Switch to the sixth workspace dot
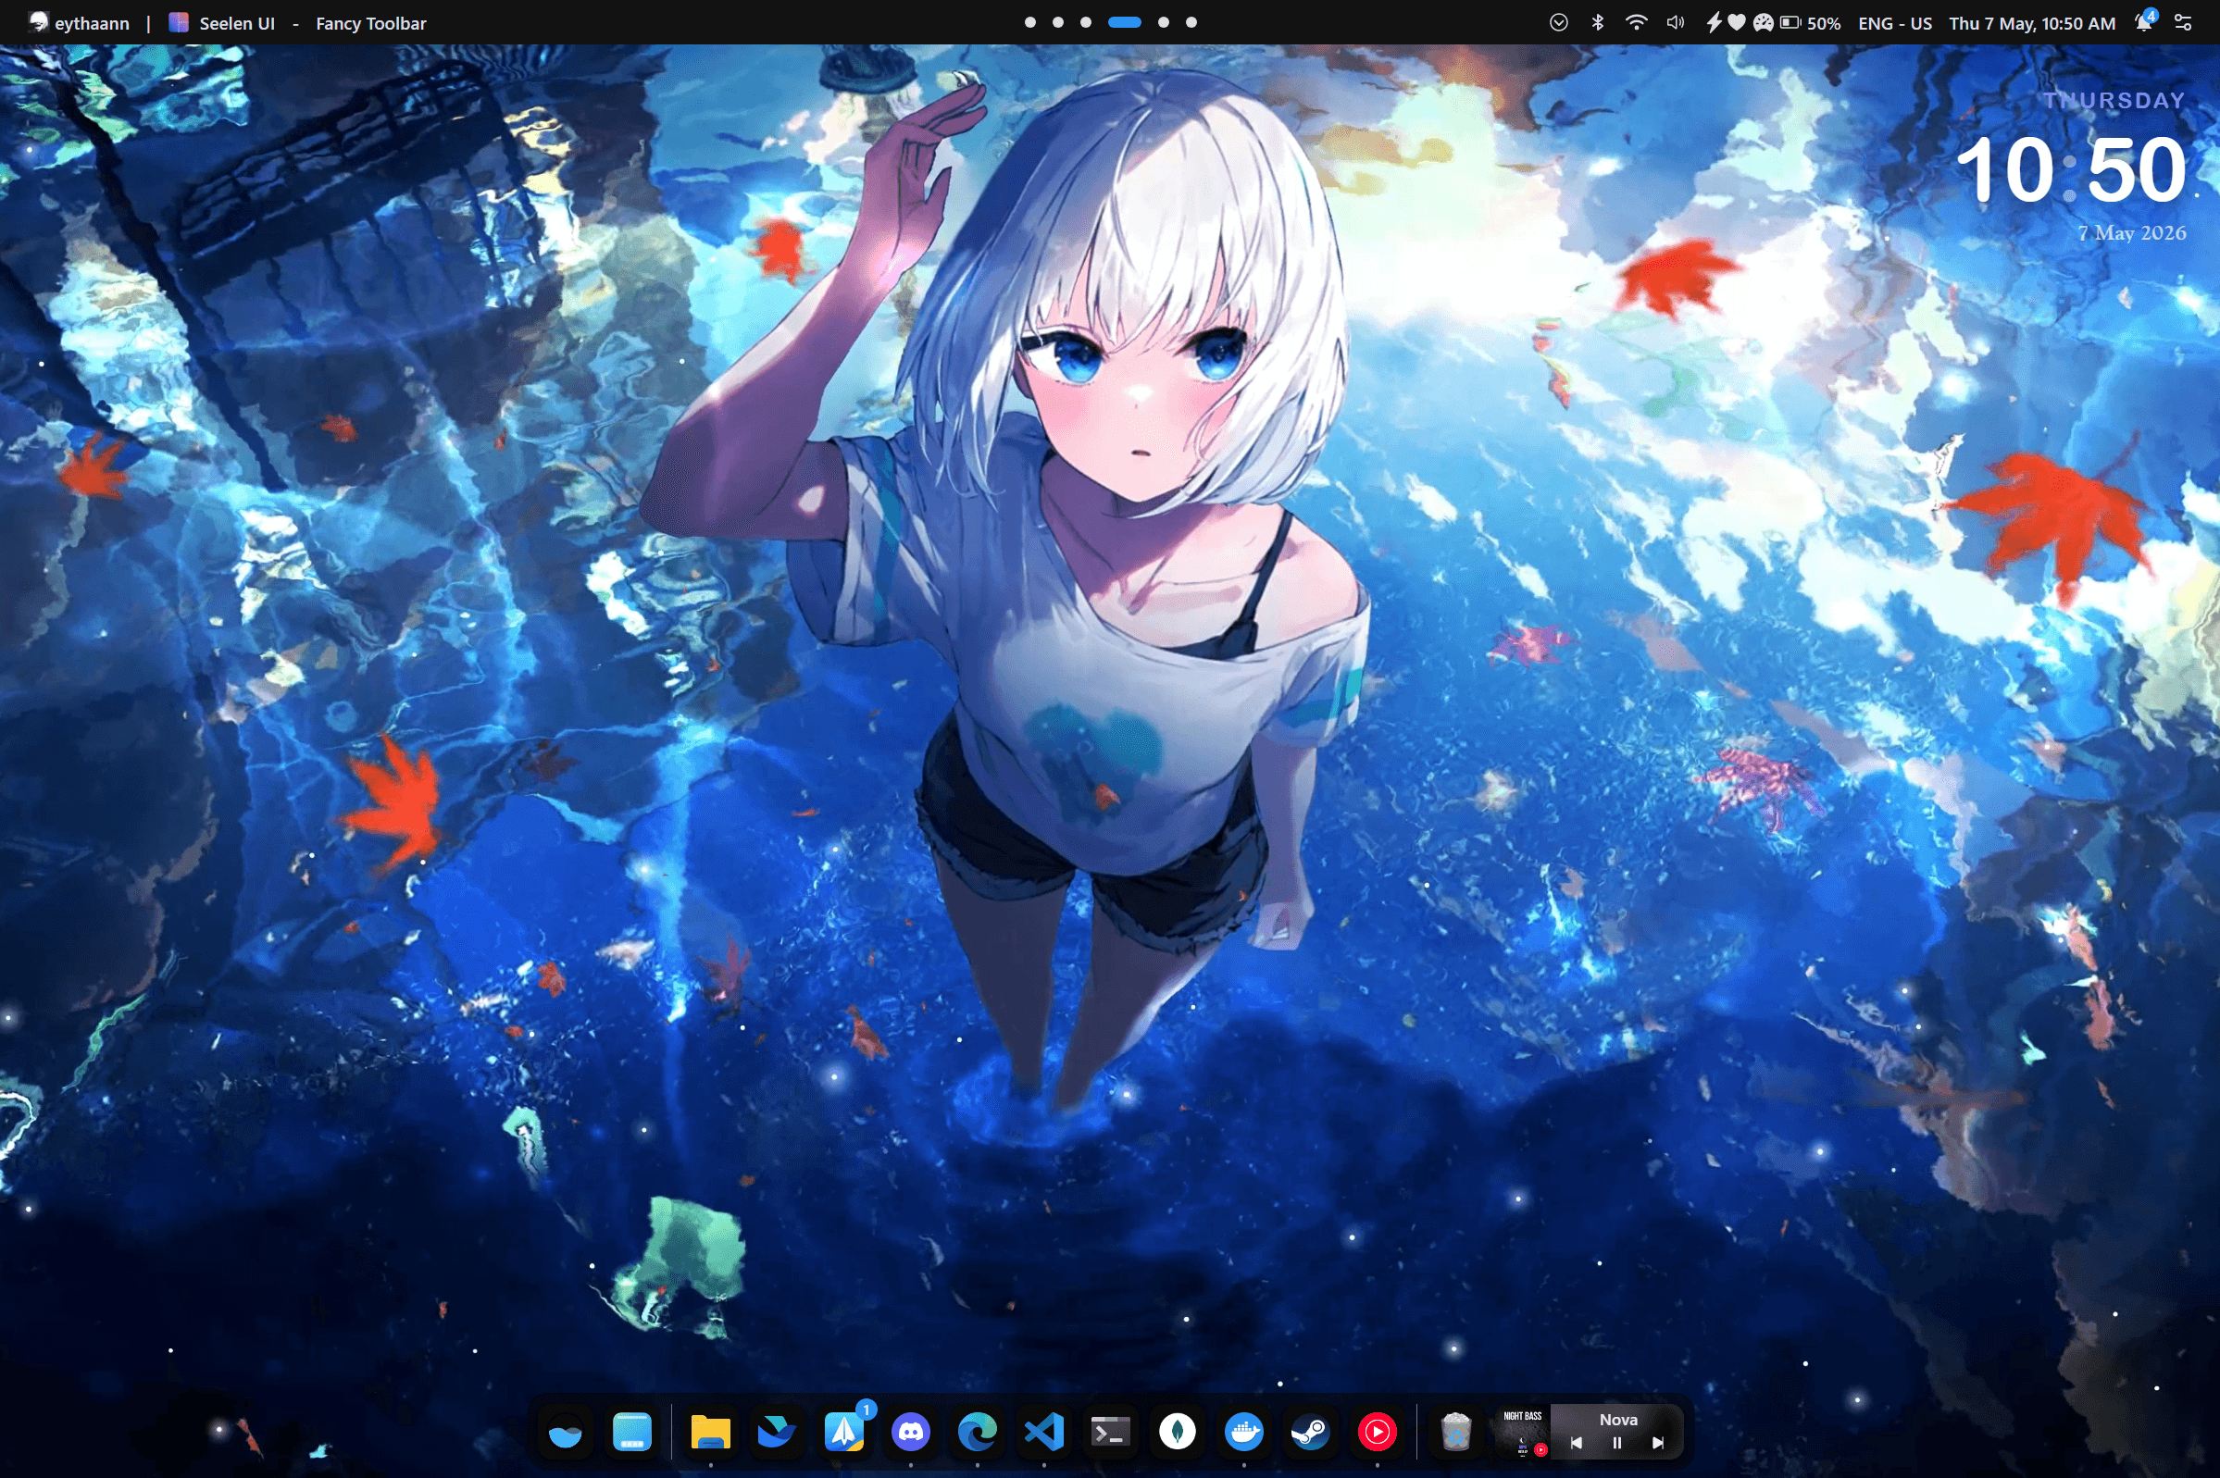This screenshot has width=2220, height=1478. [x=1191, y=21]
